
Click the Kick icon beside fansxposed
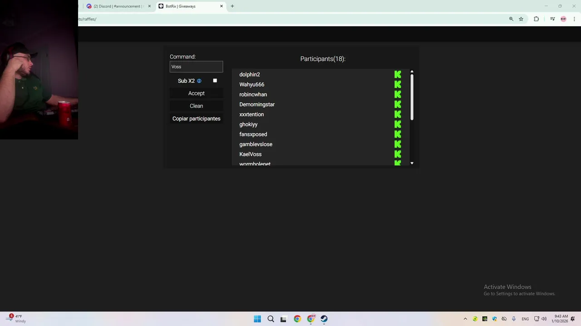pyautogui.click(x=398, y=134)
